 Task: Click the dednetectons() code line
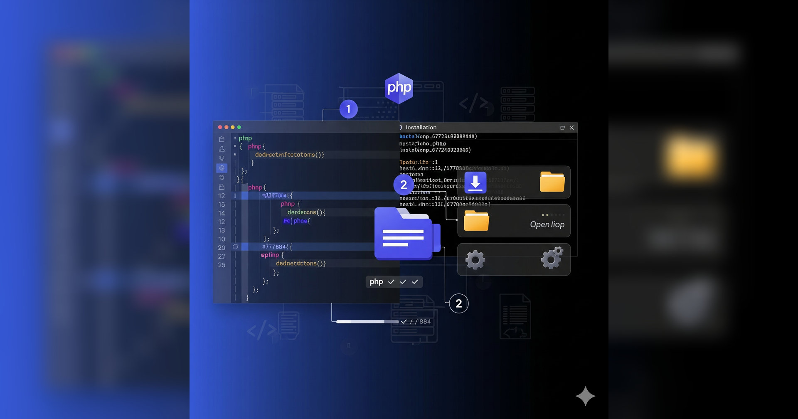point(301,264)
